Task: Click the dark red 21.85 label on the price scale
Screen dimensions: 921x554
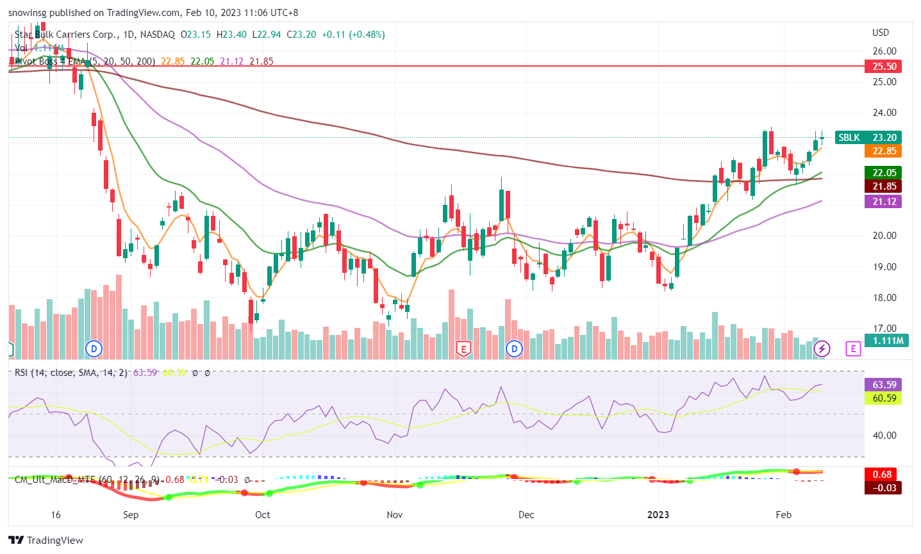Action: (x=883, y=186)
